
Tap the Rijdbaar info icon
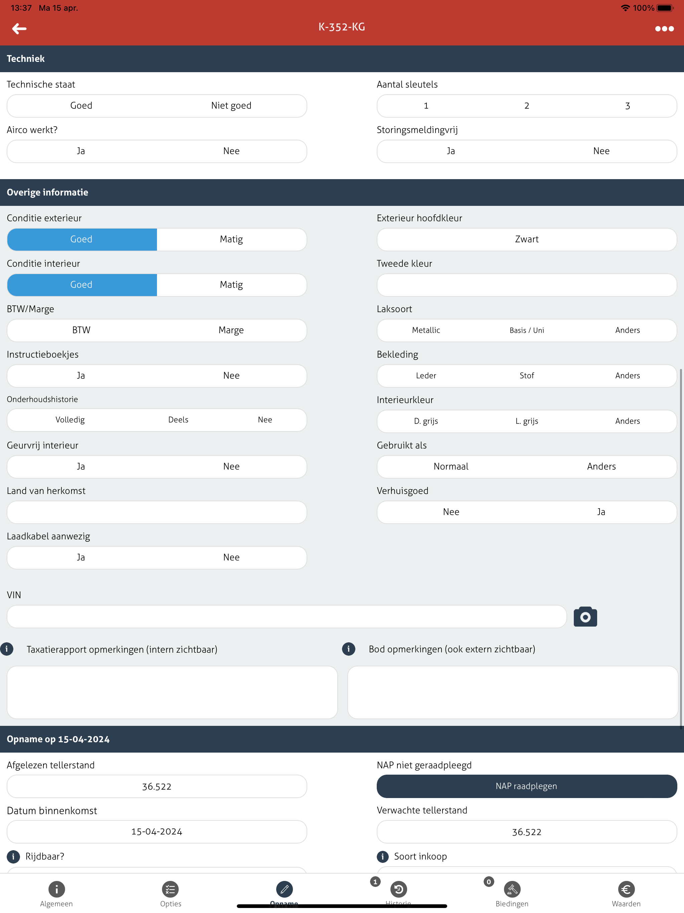(13, 857)
